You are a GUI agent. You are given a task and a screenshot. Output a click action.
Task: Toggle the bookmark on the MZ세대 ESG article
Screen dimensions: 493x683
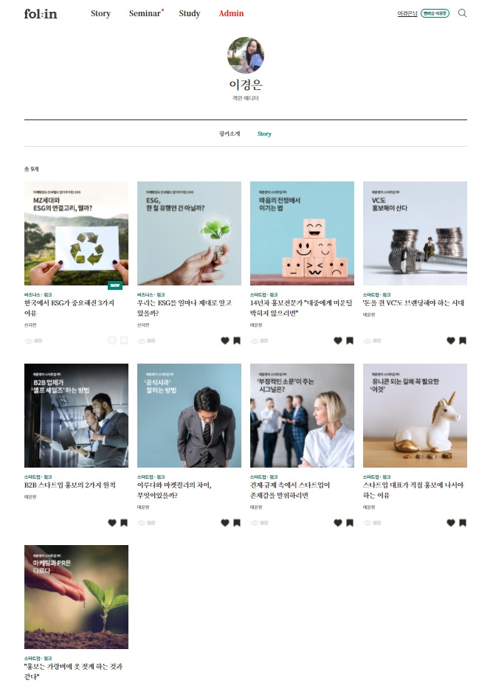coord(124,341)
